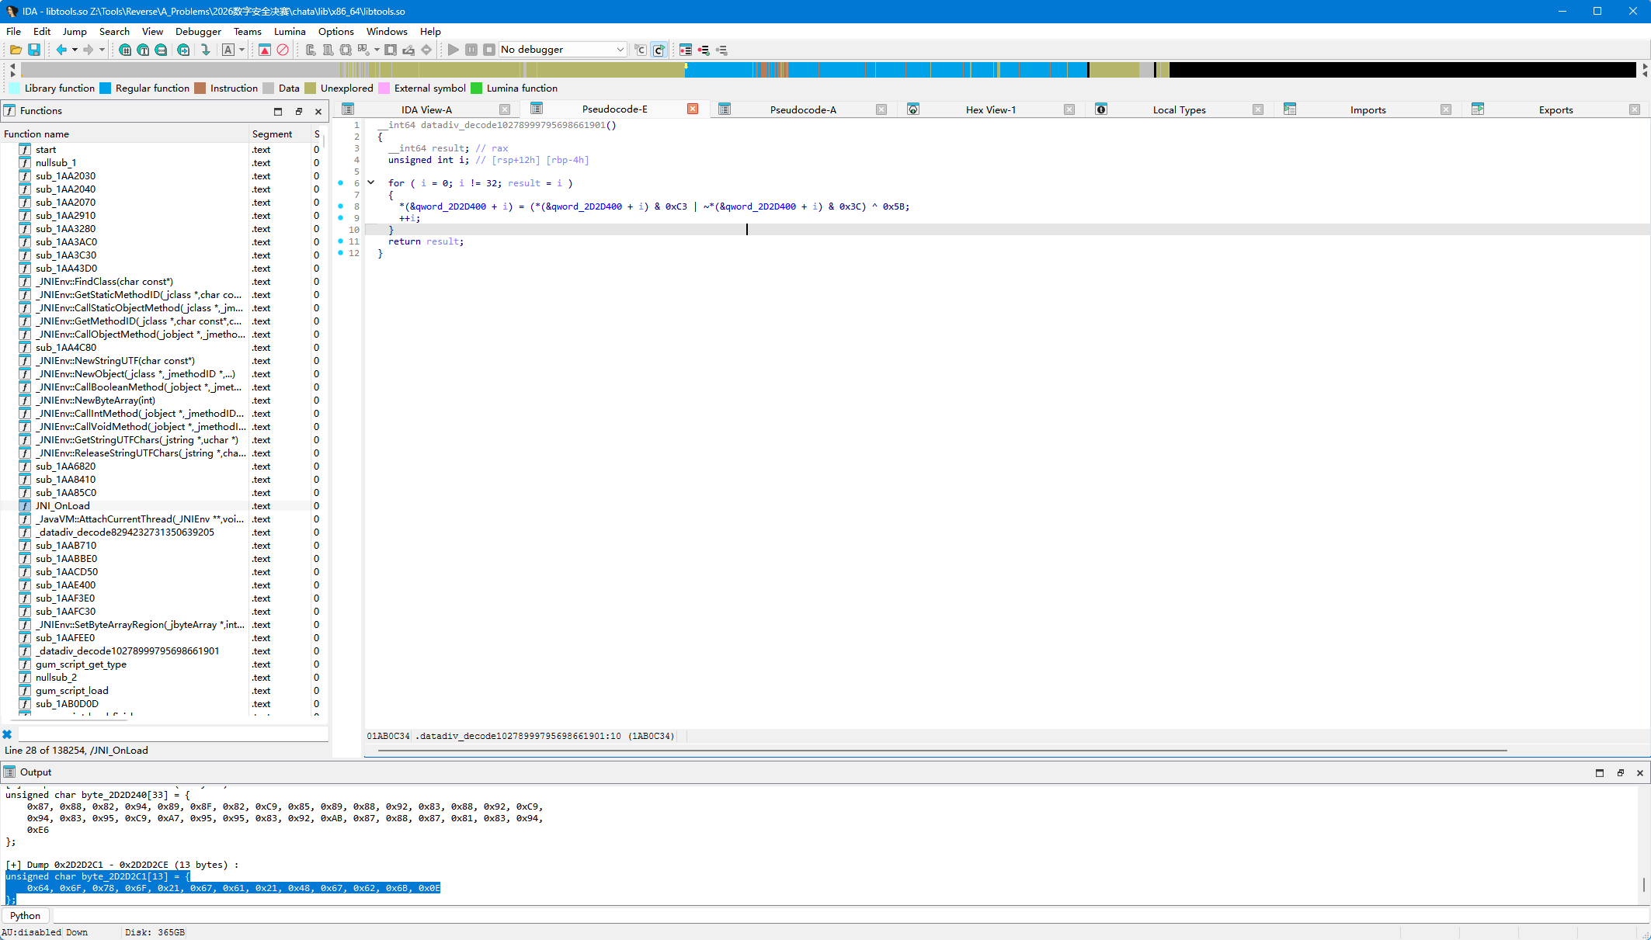
Task: Click the Save database icon
Action: pos(34,50)
